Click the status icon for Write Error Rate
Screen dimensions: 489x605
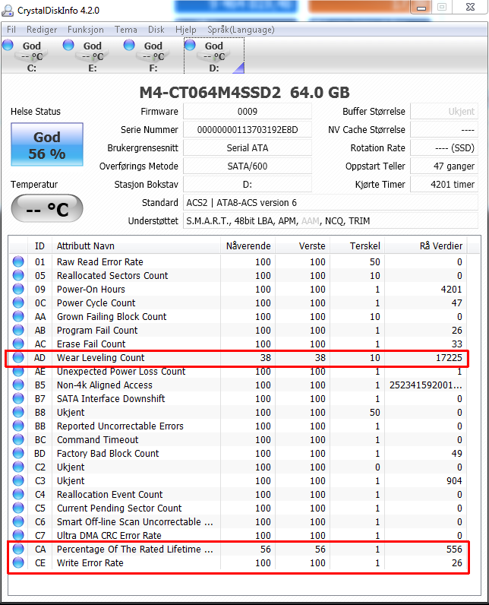coord(18,562)
